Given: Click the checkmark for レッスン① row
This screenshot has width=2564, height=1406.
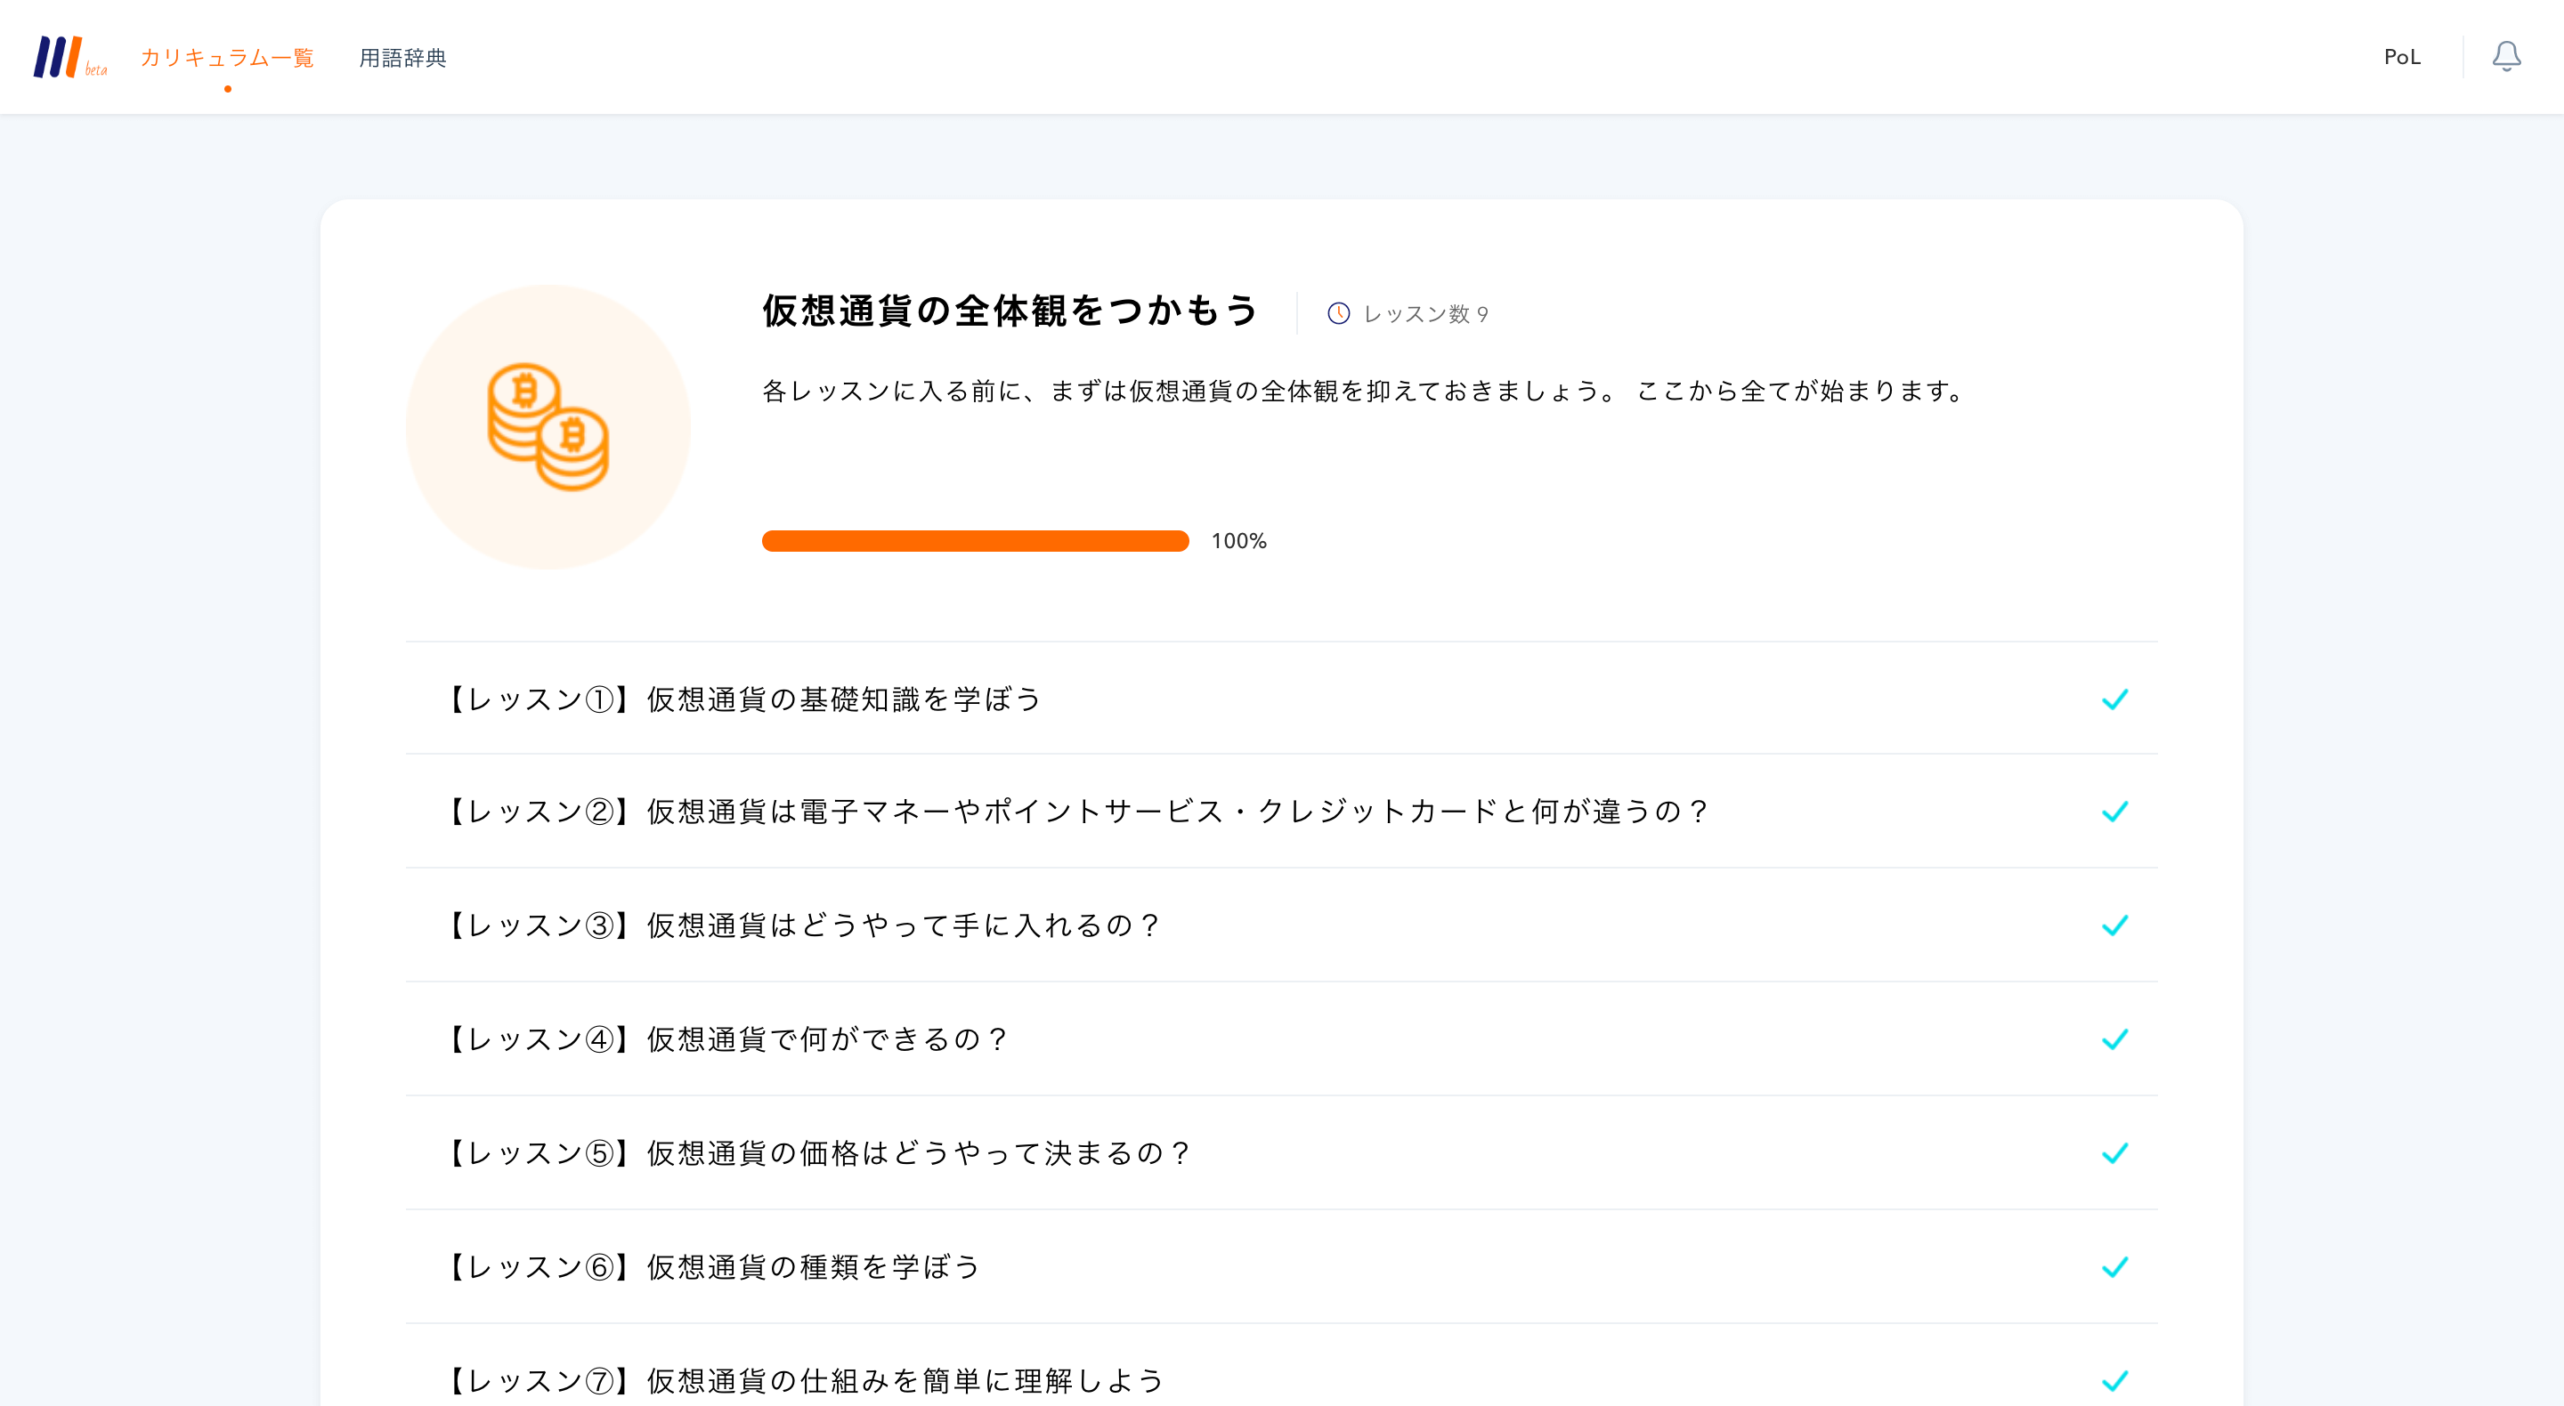Looking at the screenshot, I should click(x=2114, y=699).
